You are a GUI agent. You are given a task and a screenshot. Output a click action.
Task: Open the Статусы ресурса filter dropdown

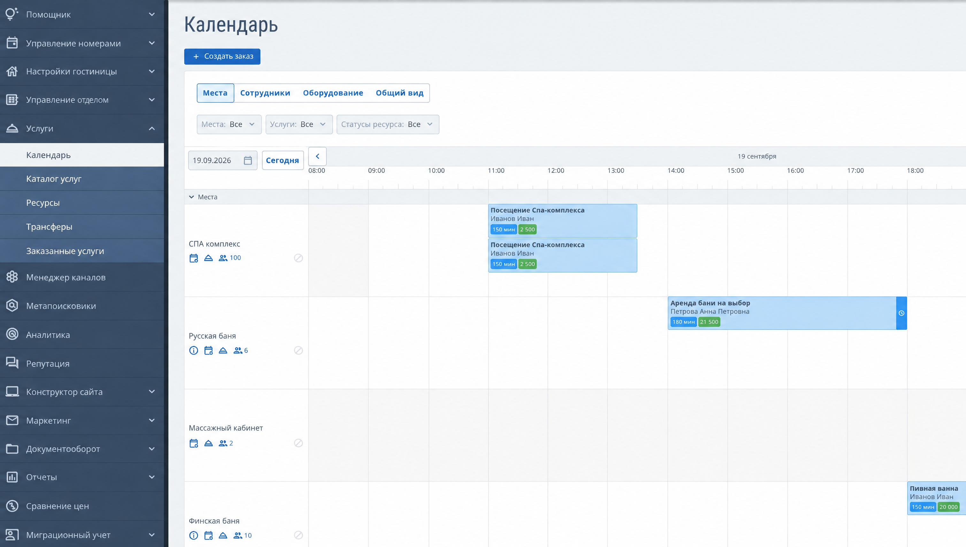(x=387, y=124)
